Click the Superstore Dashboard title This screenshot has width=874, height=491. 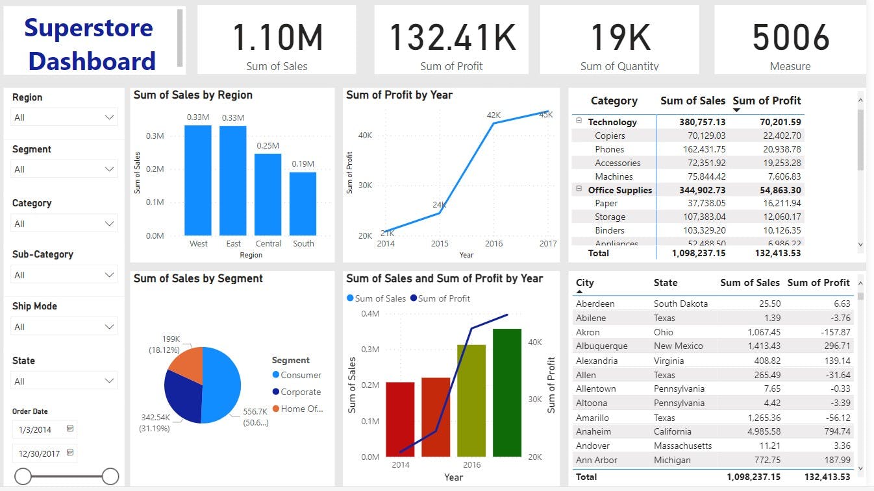tap(90, 44)
